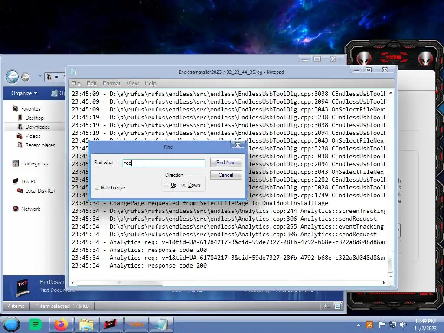Click the left Alienware head icon
The height and width of the screenshot is (333, 444).
[364, 59]
